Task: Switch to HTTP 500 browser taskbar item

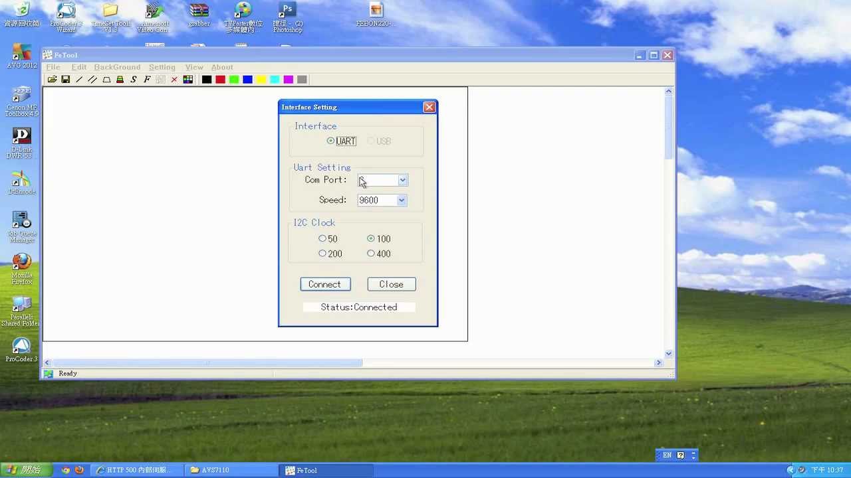Action: (x=138, y=470)
